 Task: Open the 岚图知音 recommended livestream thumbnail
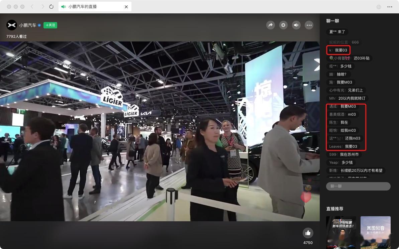tap(375, 233)
